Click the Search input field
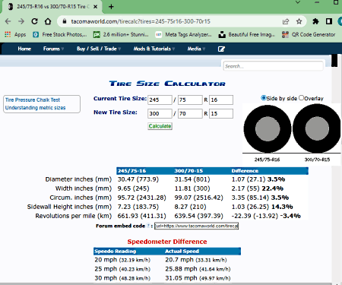This screenshot has height=285, width=342. click(273, 66)
